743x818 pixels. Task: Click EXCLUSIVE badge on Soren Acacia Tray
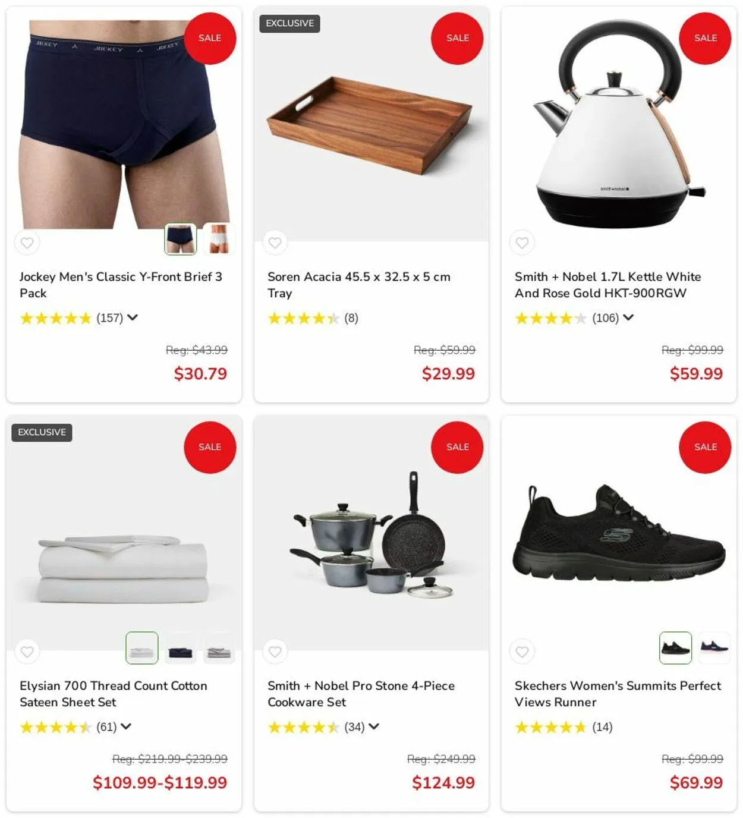289,23
